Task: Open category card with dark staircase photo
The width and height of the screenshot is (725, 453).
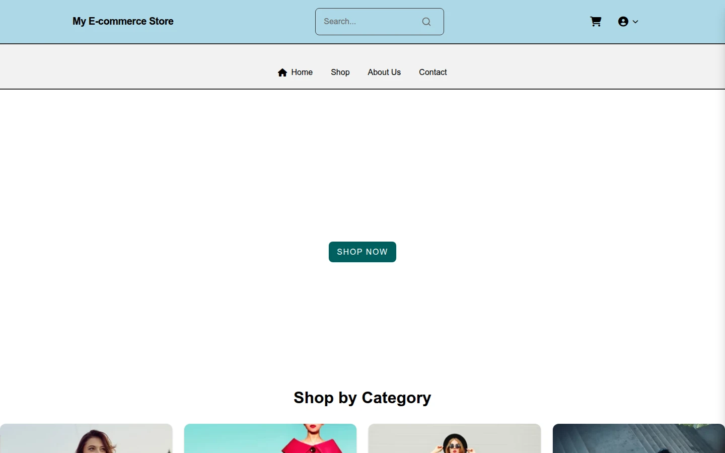Action: [639, 438]
